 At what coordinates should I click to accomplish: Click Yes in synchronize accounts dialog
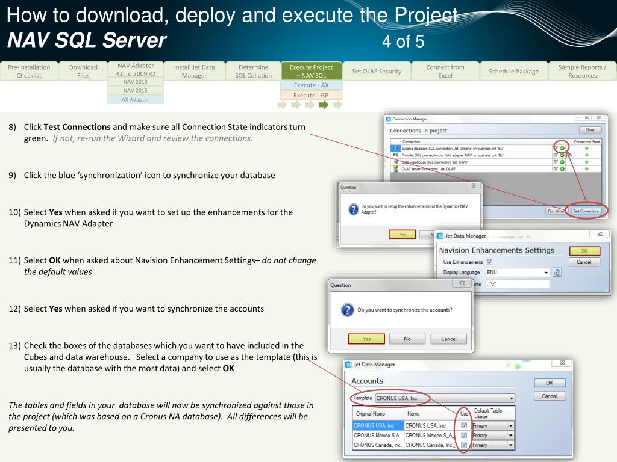tap(366, 339)
